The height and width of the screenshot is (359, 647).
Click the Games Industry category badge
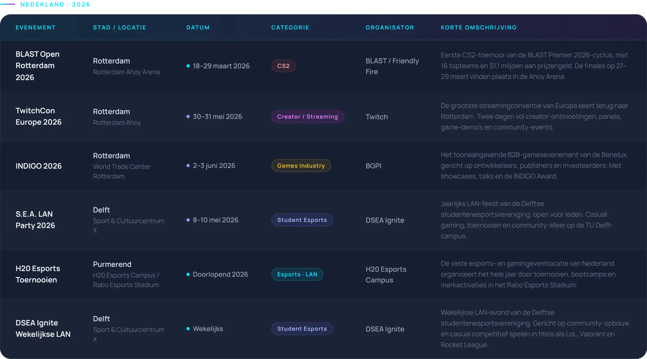coord(301,166)
